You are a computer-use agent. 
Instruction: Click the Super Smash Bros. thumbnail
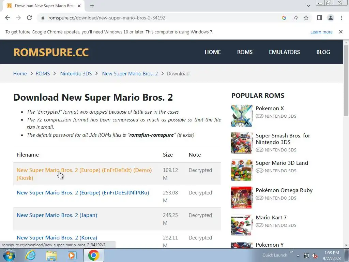242,143
